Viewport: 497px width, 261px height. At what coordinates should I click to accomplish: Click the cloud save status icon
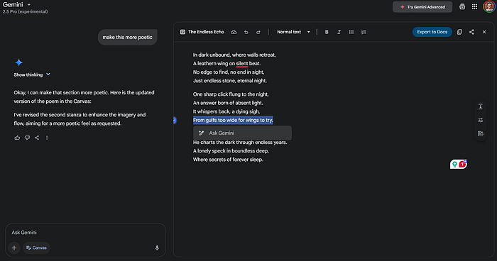point(234,32)
